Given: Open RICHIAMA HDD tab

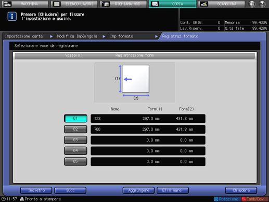Looking at the screenshot, I should 123,4.
